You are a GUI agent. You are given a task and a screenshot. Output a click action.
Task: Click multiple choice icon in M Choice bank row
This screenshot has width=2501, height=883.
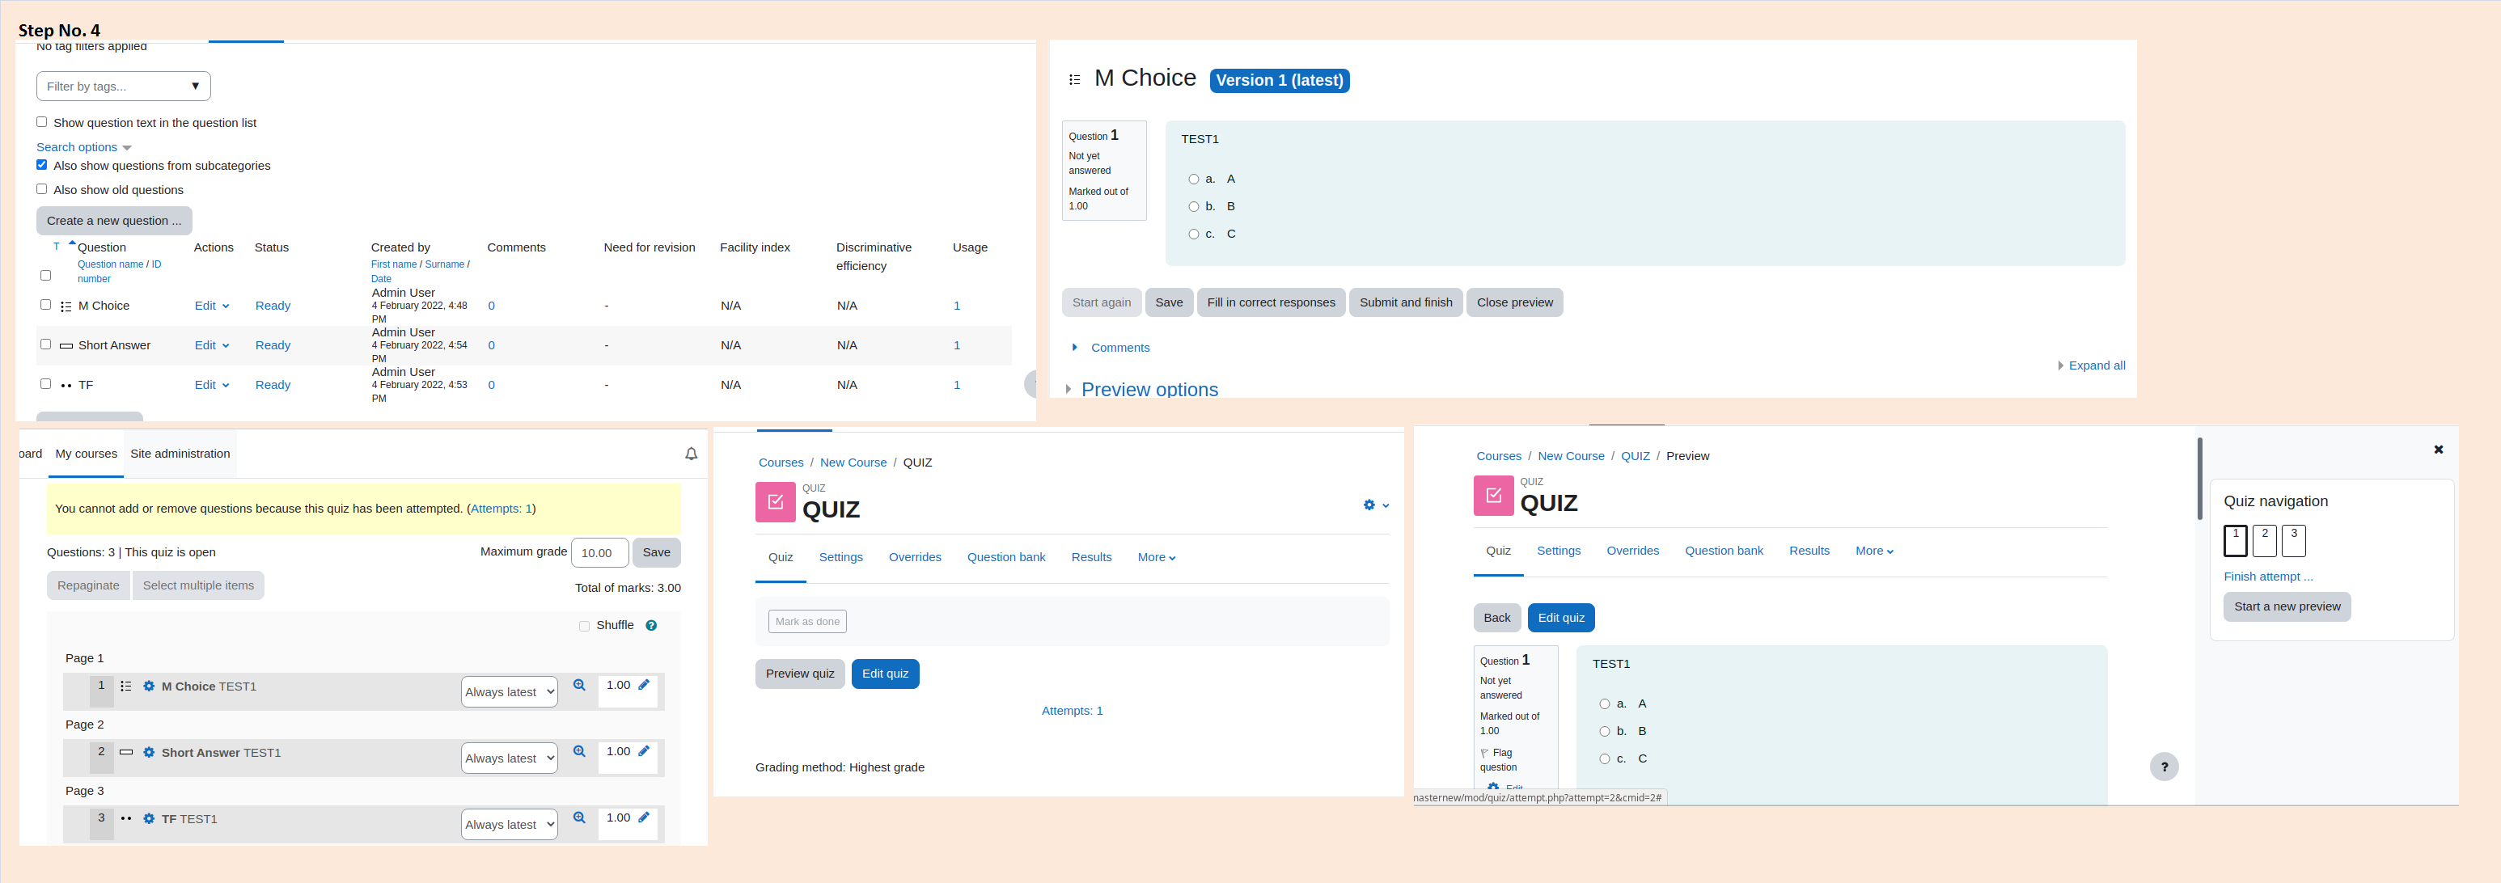tap(66, 306)
